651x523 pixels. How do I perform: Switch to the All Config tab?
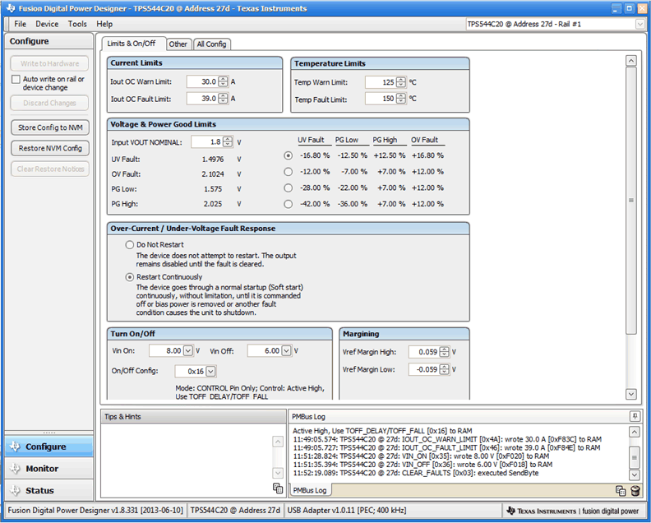[x=211, y=44]
